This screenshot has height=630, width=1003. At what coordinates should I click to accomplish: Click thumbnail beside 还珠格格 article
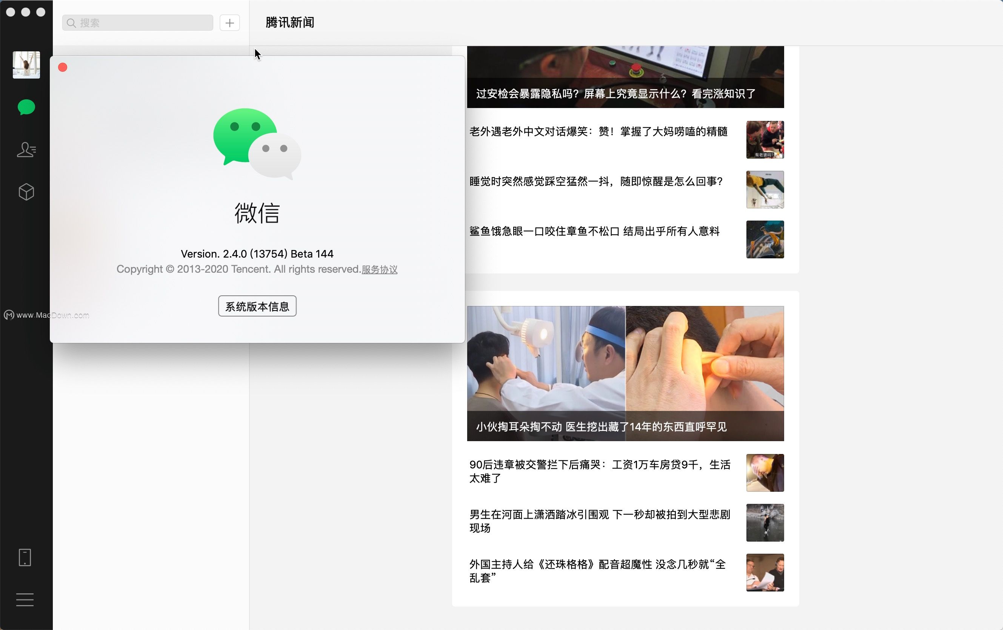pos(765,573)
